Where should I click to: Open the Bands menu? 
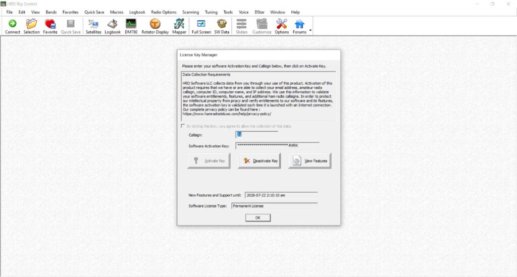coord(51,12)
